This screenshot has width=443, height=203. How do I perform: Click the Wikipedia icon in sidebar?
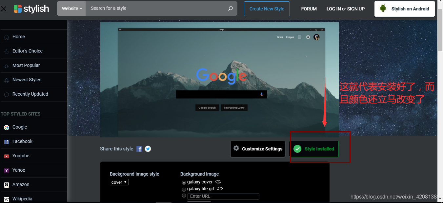pyautogui.click(x=7, y=199)
